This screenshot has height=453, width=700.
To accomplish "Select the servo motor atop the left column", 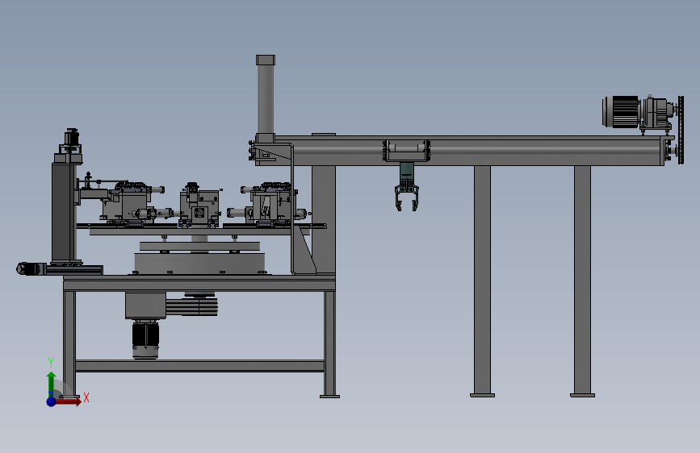I will (x=71, y=138).
